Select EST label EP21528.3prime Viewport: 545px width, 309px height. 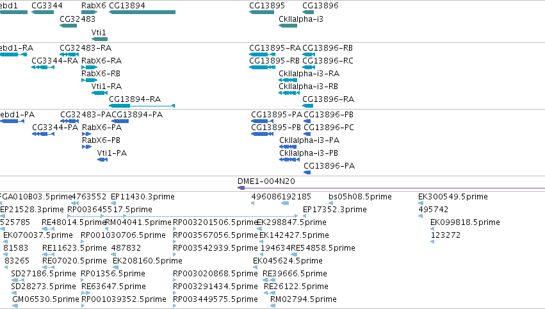[x=32, y=210]
